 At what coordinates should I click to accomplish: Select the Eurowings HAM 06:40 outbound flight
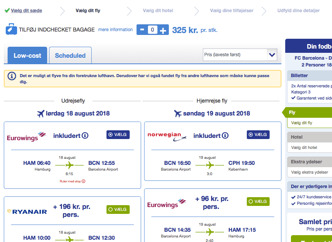tap(118, 134)
